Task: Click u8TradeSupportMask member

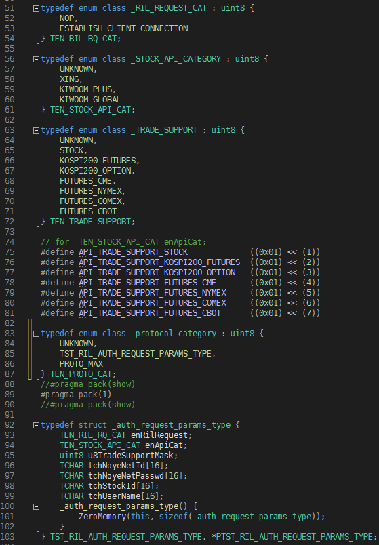Action: (x=131, y=456)
